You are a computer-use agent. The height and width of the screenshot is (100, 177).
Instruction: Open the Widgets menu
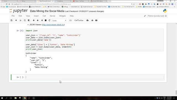tap(63, 16)
